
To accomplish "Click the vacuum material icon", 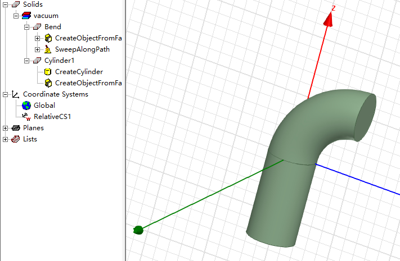I will (x=26, y=16).
